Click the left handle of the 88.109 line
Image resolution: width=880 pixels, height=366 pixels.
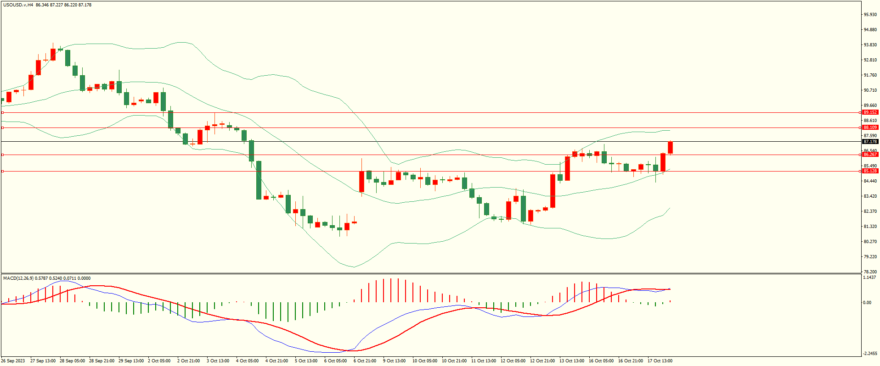[2, 128]
